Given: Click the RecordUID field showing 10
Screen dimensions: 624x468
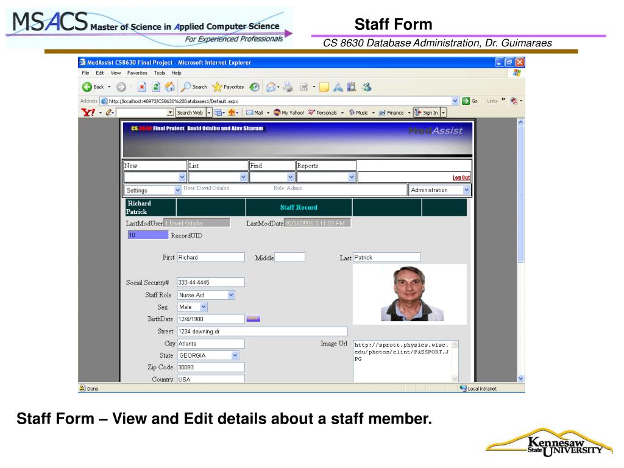Looking at the screenshot, I should click(148, 235).
